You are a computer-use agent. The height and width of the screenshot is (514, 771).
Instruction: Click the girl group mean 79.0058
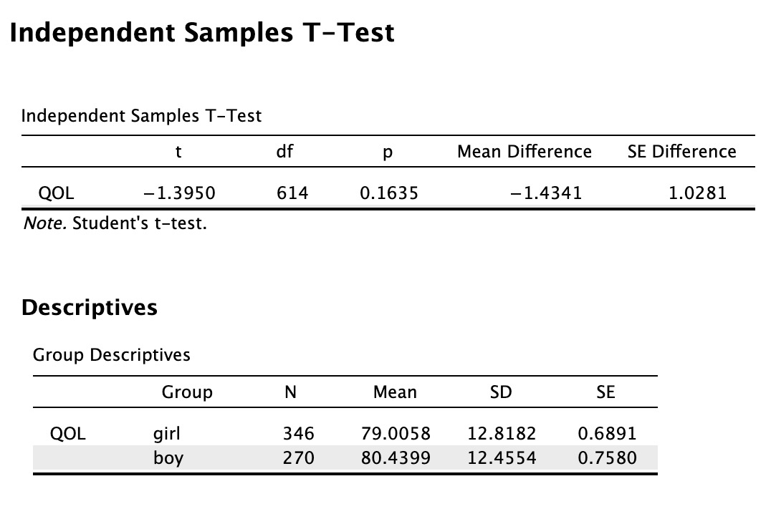[396, 433]
